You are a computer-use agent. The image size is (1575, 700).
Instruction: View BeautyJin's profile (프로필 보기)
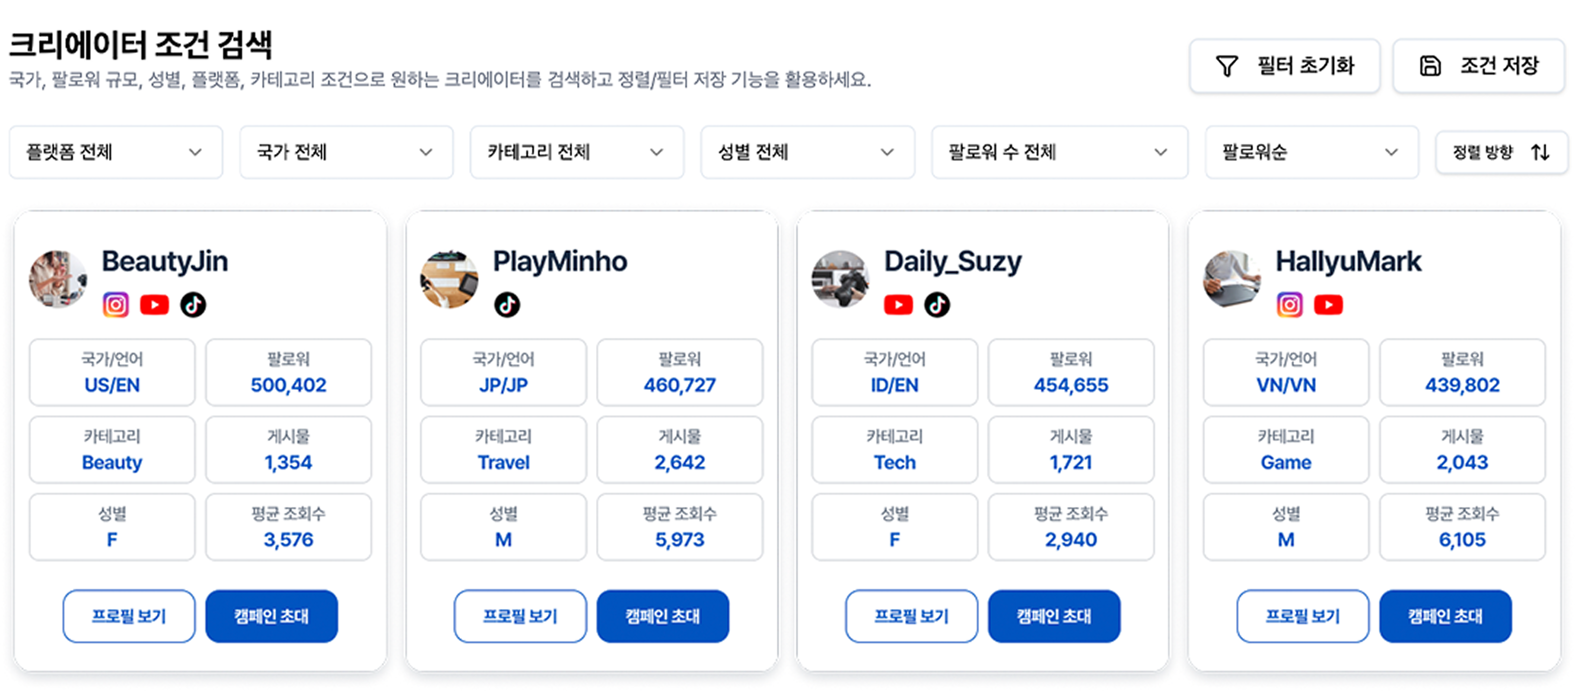pos(129,615)
